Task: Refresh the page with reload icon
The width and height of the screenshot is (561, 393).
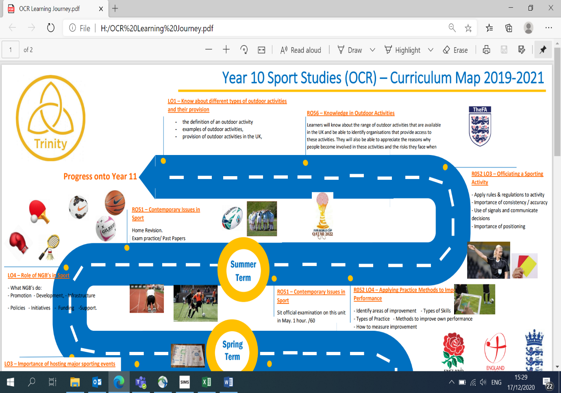Action: click(51, 28)
